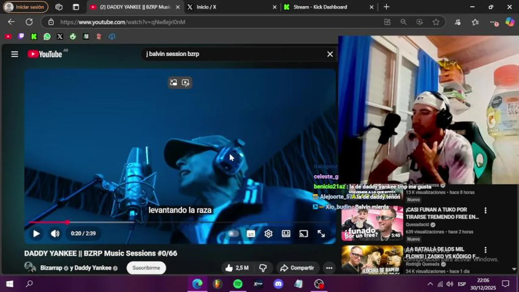The image size is (519, 292).
Task: Like the video with 2,5 M likes
Action: (x=236, y=268)
